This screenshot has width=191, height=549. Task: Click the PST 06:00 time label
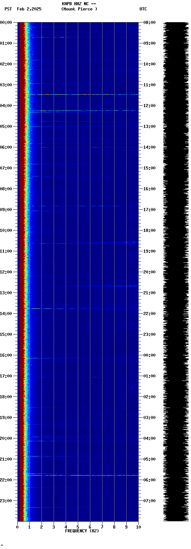point(6,147)
